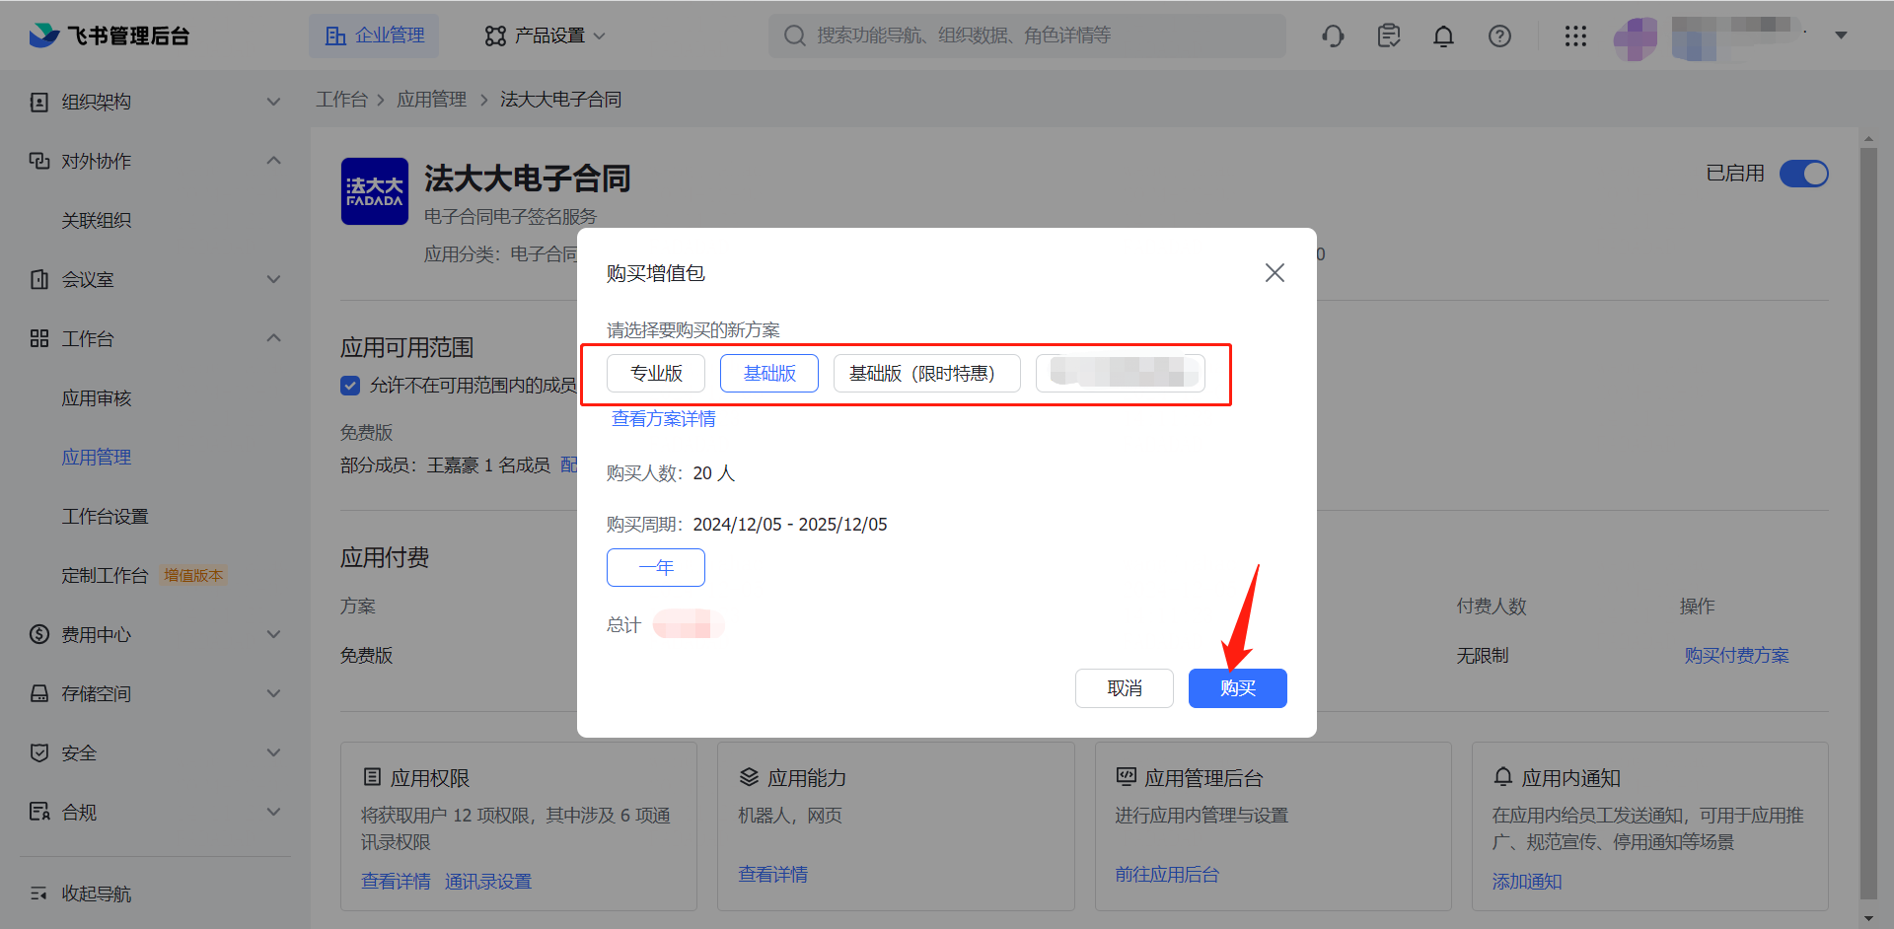Viewport: 1894px width, 929px height.
Task: Click the organization structure sidebar icon
Action: tap(39, 102)
